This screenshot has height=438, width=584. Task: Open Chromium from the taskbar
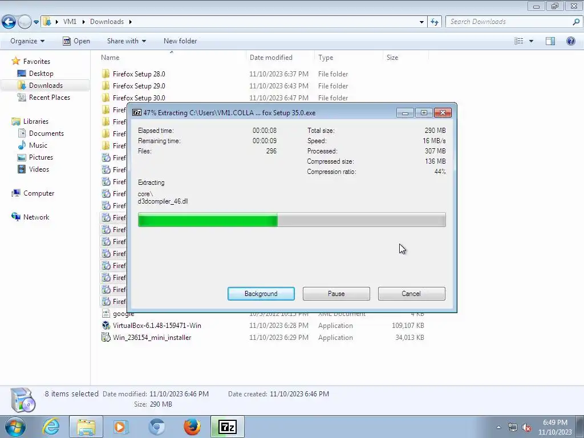click(156, 427)
